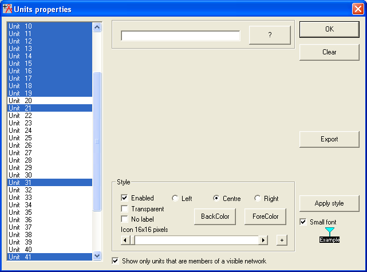Select Unit 33 in the list
This screenshot has height=272, width=367.
pyautogui.click(x=50, y=198)
